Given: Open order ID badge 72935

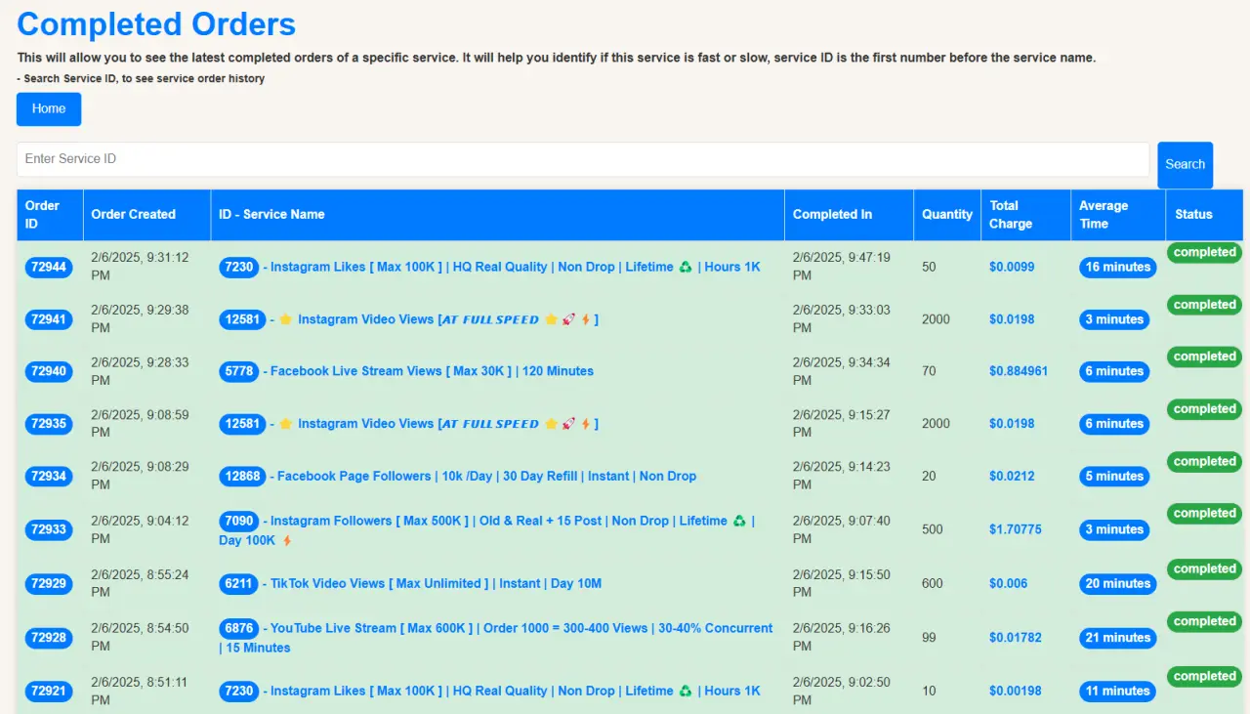Looking at the screenshot, I should click(x=49, y=424).
